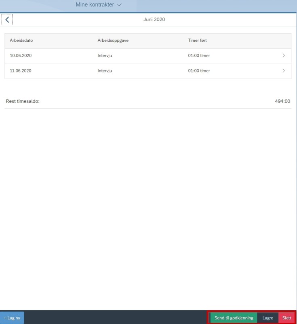
Task: Select the 11.06.2020 date cell
Action: tap(21, 70)
